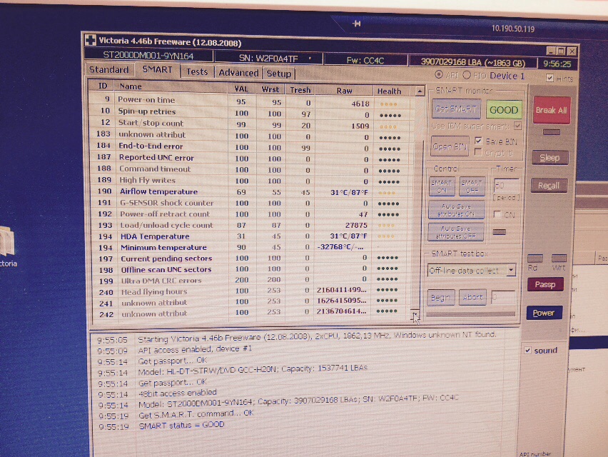Click the SMART table scroll-down arrow
Image resolution: width=608 pixels, height=457 pixels.
(415, 315)
